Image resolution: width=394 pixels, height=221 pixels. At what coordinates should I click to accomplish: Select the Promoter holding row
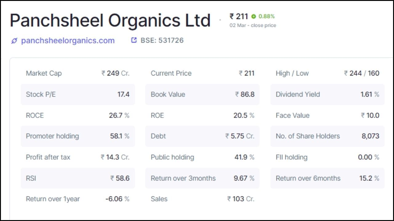click(78, 136)
